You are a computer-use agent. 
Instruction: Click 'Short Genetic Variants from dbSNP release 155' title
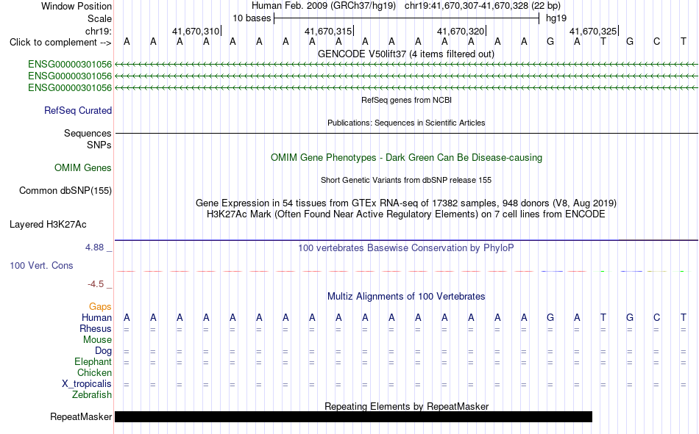[x=406, y=180]
